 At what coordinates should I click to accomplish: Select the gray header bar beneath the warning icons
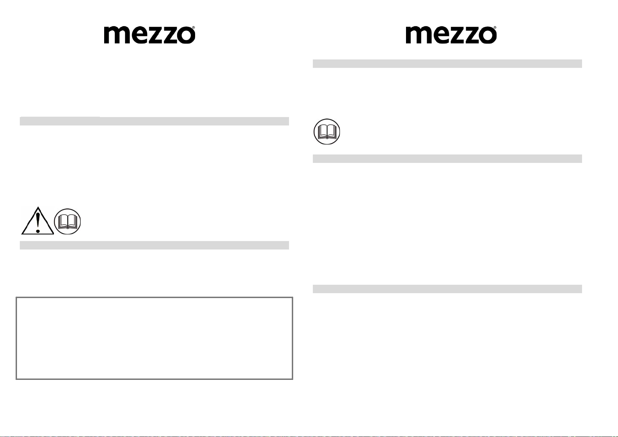[x=154, y=245]
